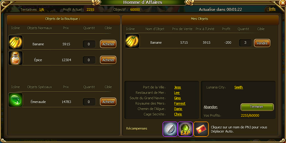Select the silver coin reward icon

point(170,129)
